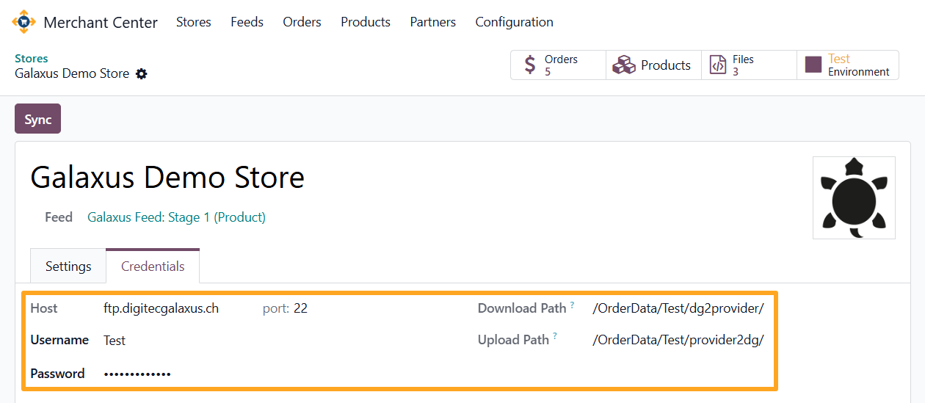Image resolution: width=925 pixels, height=403 pixels.
Task: Click the Host label
Action: click(x=44, y=308)
